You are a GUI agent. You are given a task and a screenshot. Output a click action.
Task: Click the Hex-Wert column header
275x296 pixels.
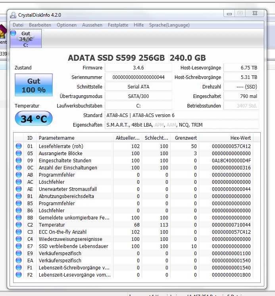(226, 138)
